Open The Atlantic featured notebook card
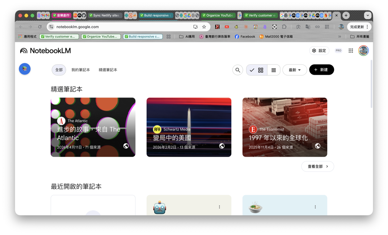Viewport: 388px width, 235px height. (x=93, y=127)
